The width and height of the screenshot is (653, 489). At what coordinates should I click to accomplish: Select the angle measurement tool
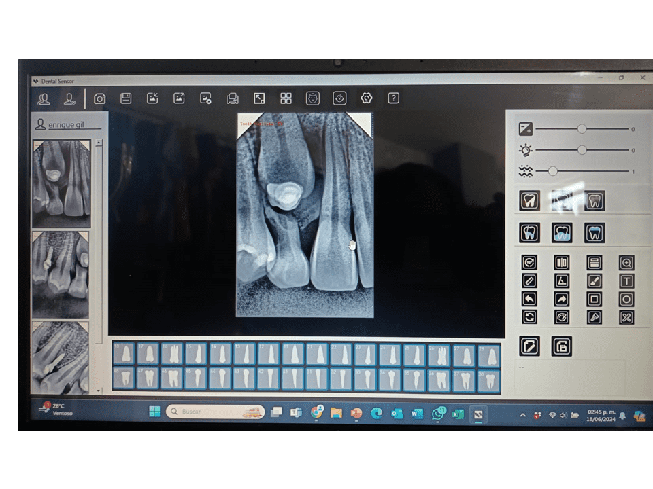click(x=562, y=280)
